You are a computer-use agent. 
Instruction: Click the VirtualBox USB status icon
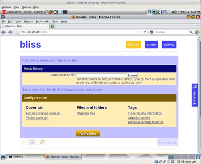click(160, 162)
